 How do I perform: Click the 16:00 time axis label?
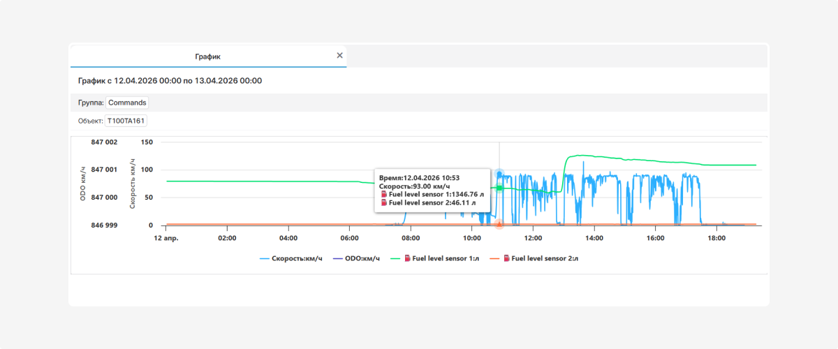tap(655, 238)
